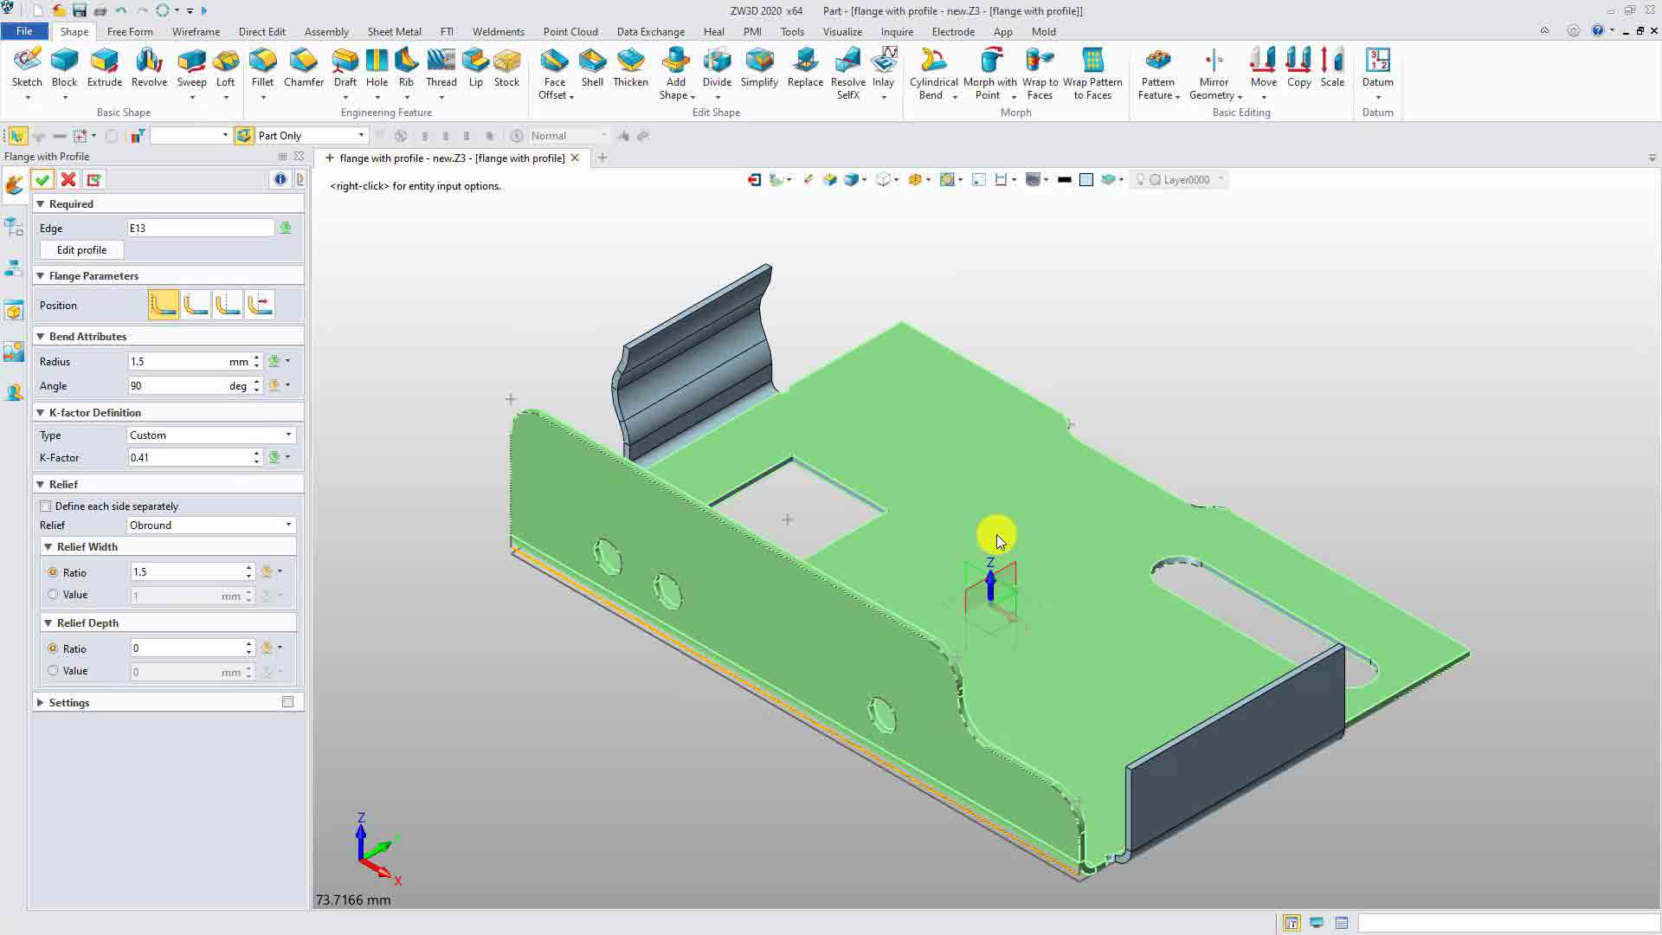
Task: Click the File menu button
Action: tap(24, 31)
